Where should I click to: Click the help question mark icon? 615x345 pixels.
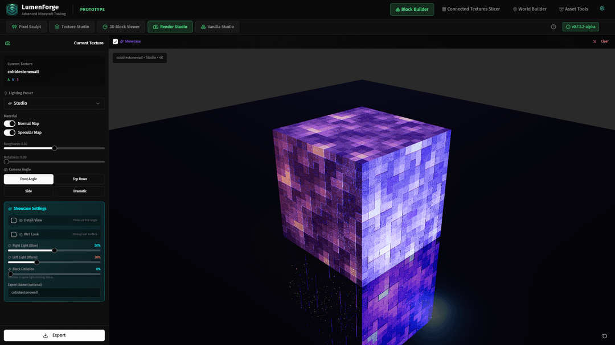(553, 27)
